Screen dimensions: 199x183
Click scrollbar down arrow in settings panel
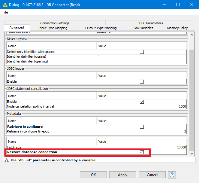point(192,153)
